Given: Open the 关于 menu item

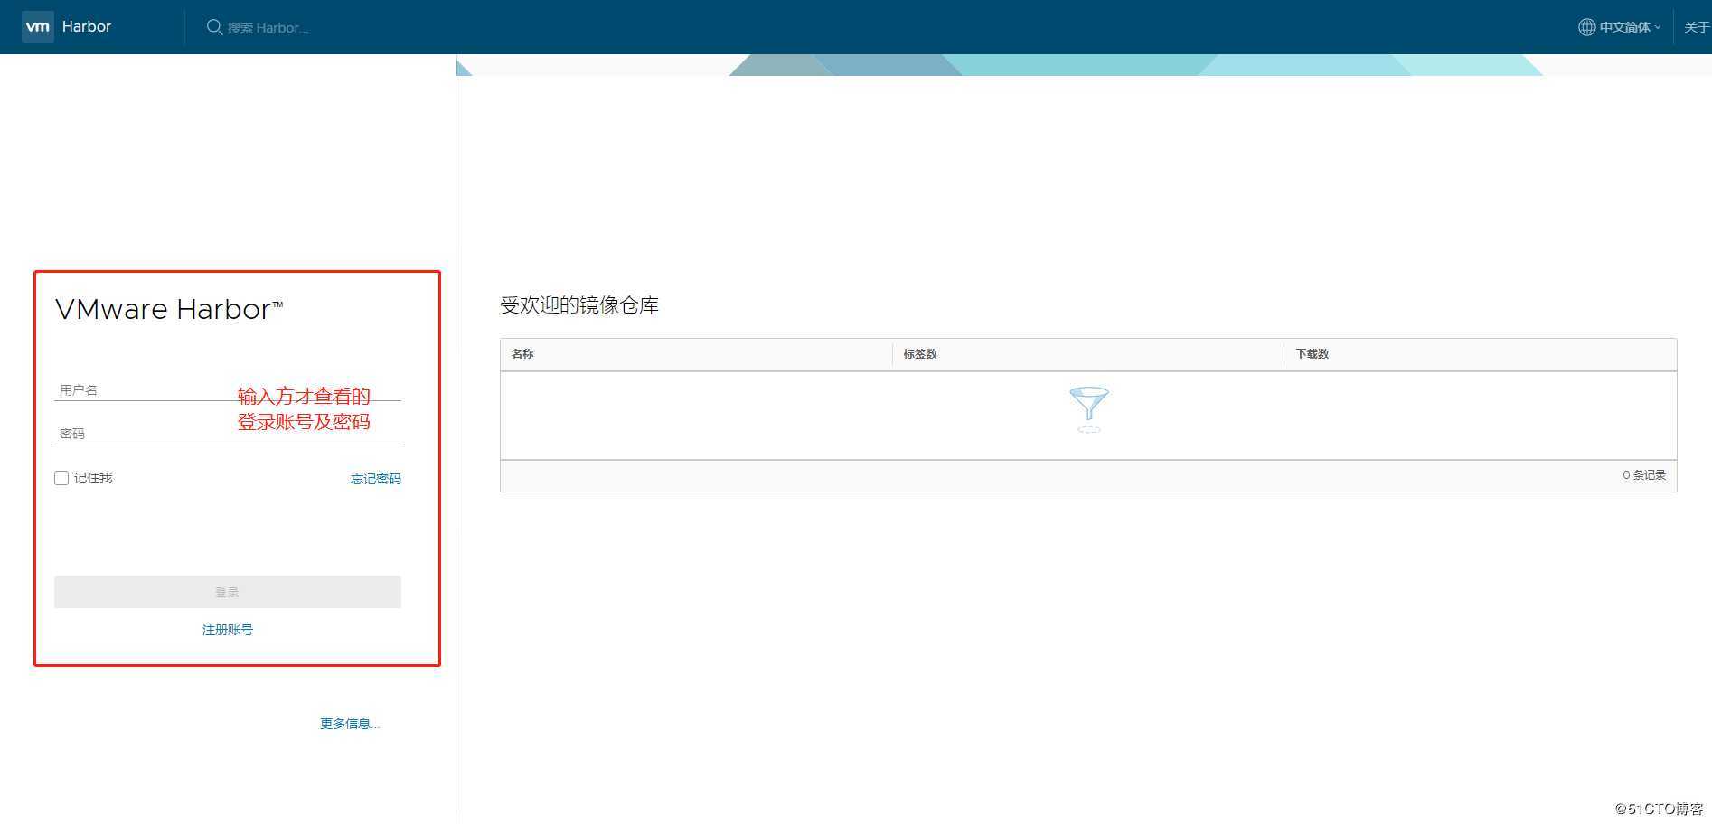Looking at the screenshot, I should (x=1697, y=27).
